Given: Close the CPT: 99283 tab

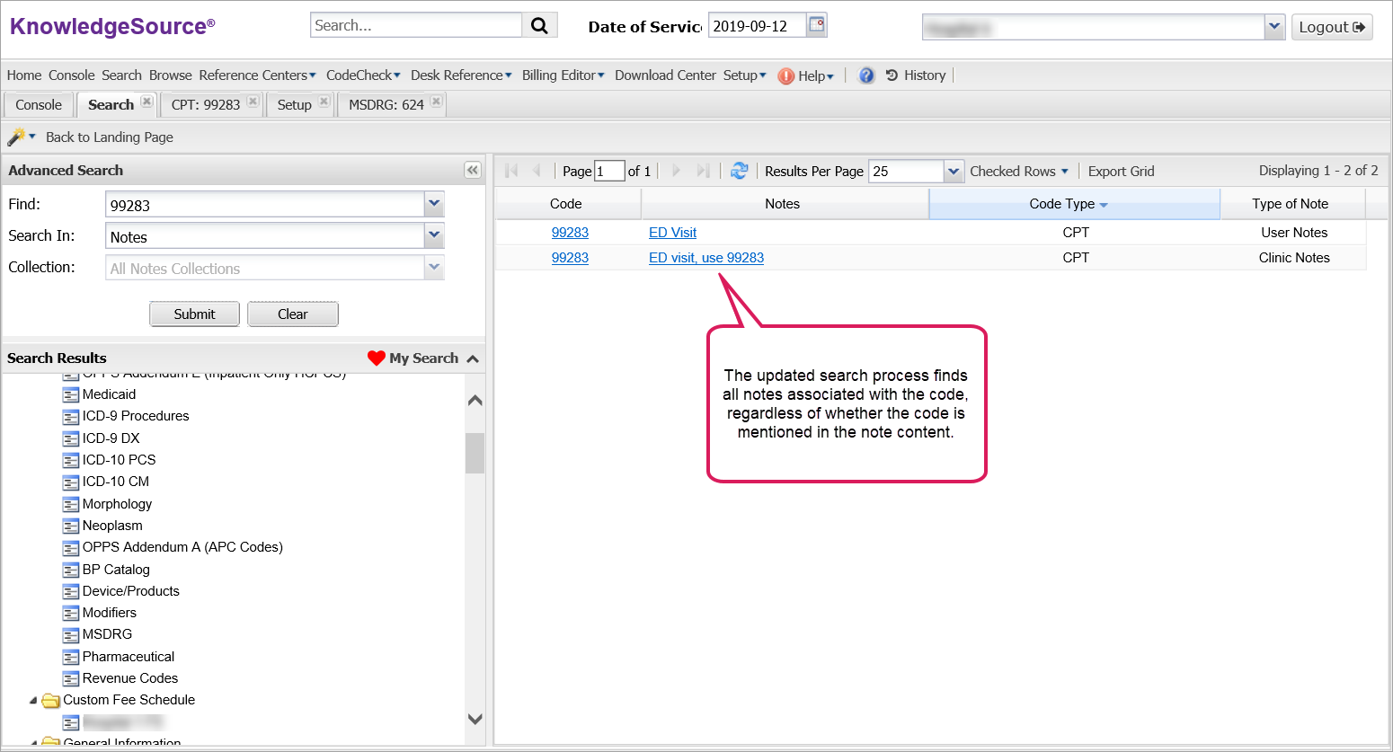Looking at the screenshot, I should tap(253, 102).
